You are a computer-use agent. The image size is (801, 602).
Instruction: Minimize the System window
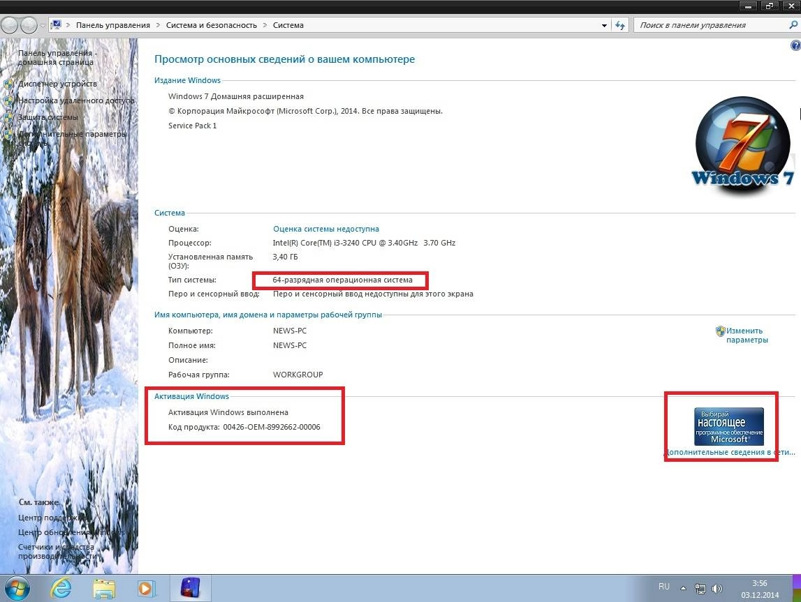click(x=749, y=7)
